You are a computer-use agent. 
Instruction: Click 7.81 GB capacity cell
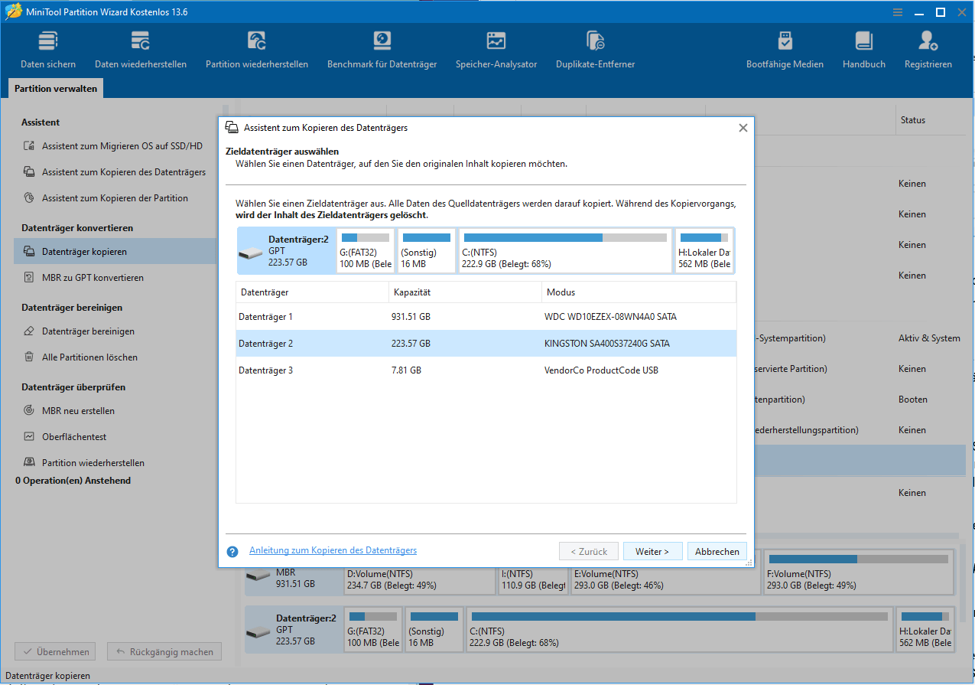point(406,370)
